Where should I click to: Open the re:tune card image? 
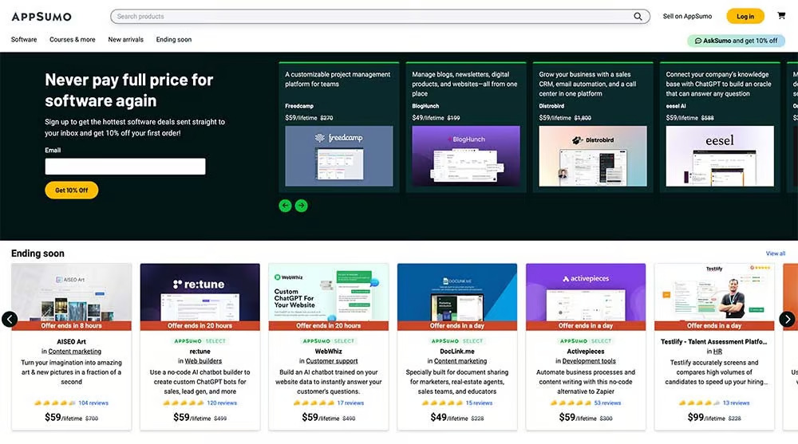200,293
